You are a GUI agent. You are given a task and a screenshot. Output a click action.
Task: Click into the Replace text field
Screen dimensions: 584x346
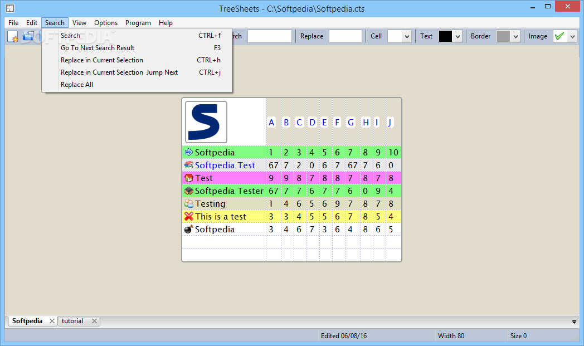point(345,37)
